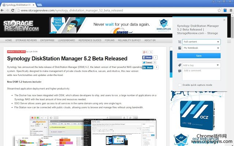234x146 pixels.
Task: Open the Full content dropdown
Action: [201, 42]
